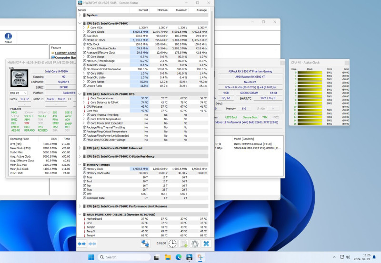This screenshot has width=381, height=263.
Task: Click Core 15 yellow clock bar
Action: click(x=310, y=124)
